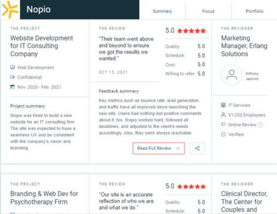
Task: Click the chevron in Read Full Review
Action: click(x=178, y=148)
